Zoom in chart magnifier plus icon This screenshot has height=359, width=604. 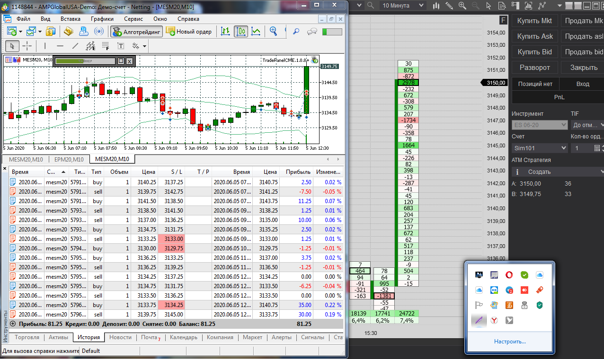click(274, 32)
